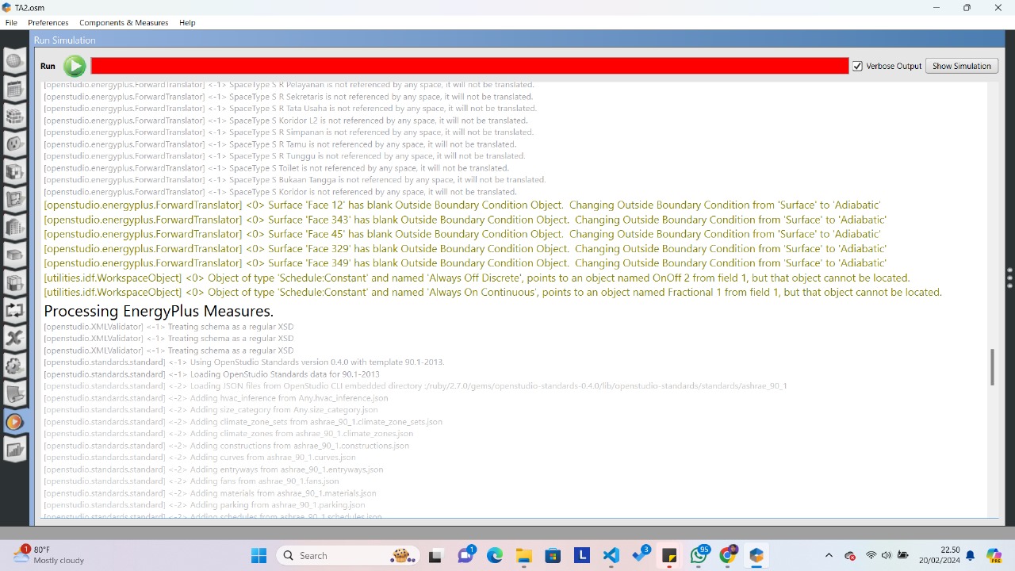Select the 'Face 45' surface warning line
This screenshot has width=1015, height=571.
[462, 234]
